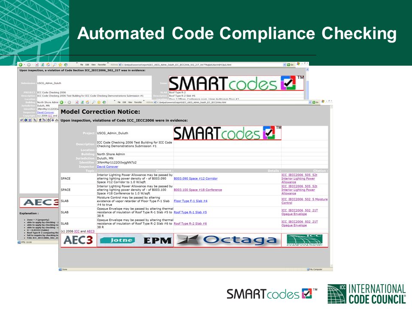The height and width of the screenshot is (309, 412).
Task: Select the walking-person navigation tool in viewer toolbar
Action: [x=40, y=120]
